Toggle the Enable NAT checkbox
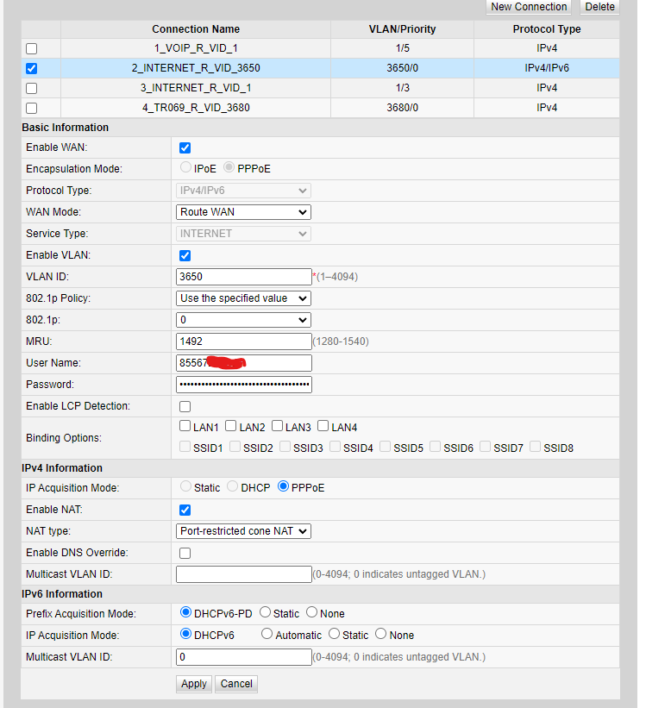 [x=185, y=510]
